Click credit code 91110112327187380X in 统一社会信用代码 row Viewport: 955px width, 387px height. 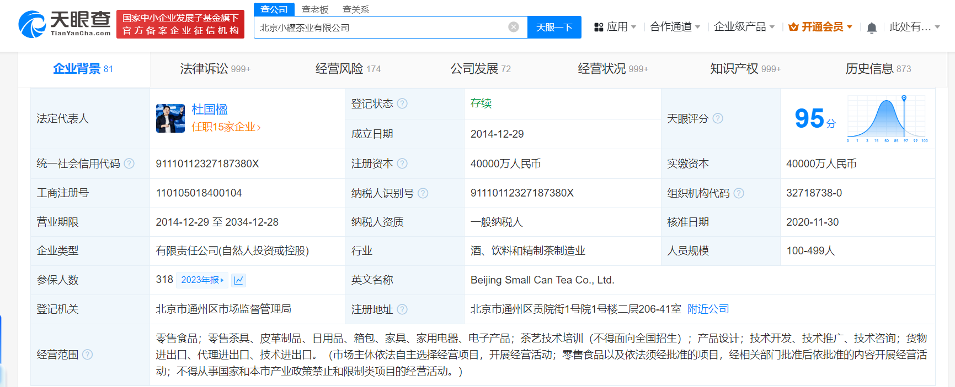point(207,164)
